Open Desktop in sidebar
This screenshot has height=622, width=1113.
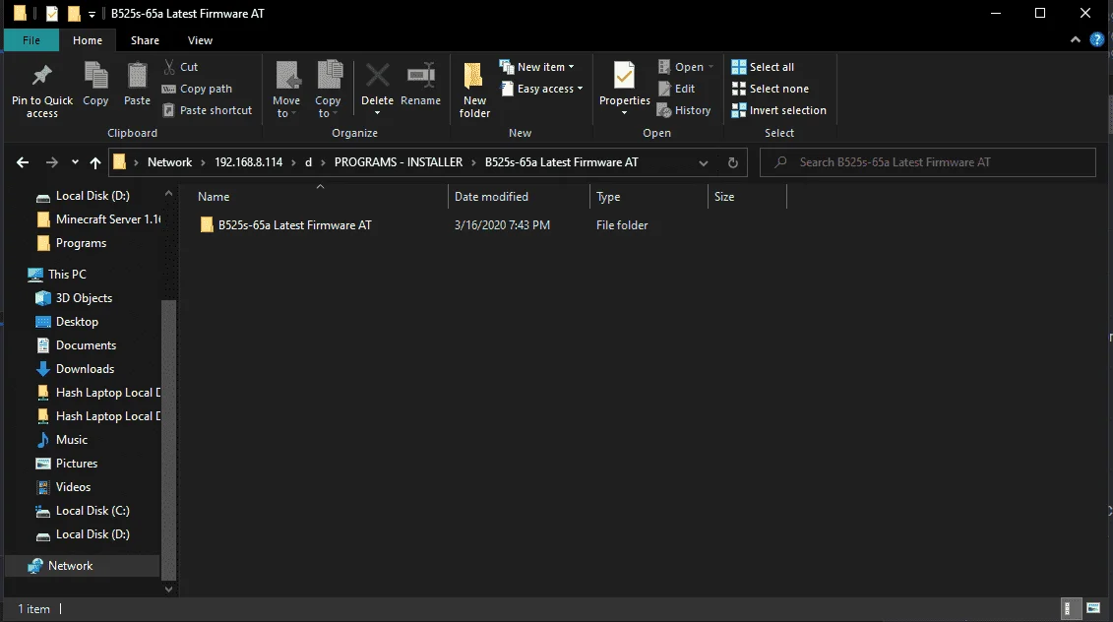(67, 322)
